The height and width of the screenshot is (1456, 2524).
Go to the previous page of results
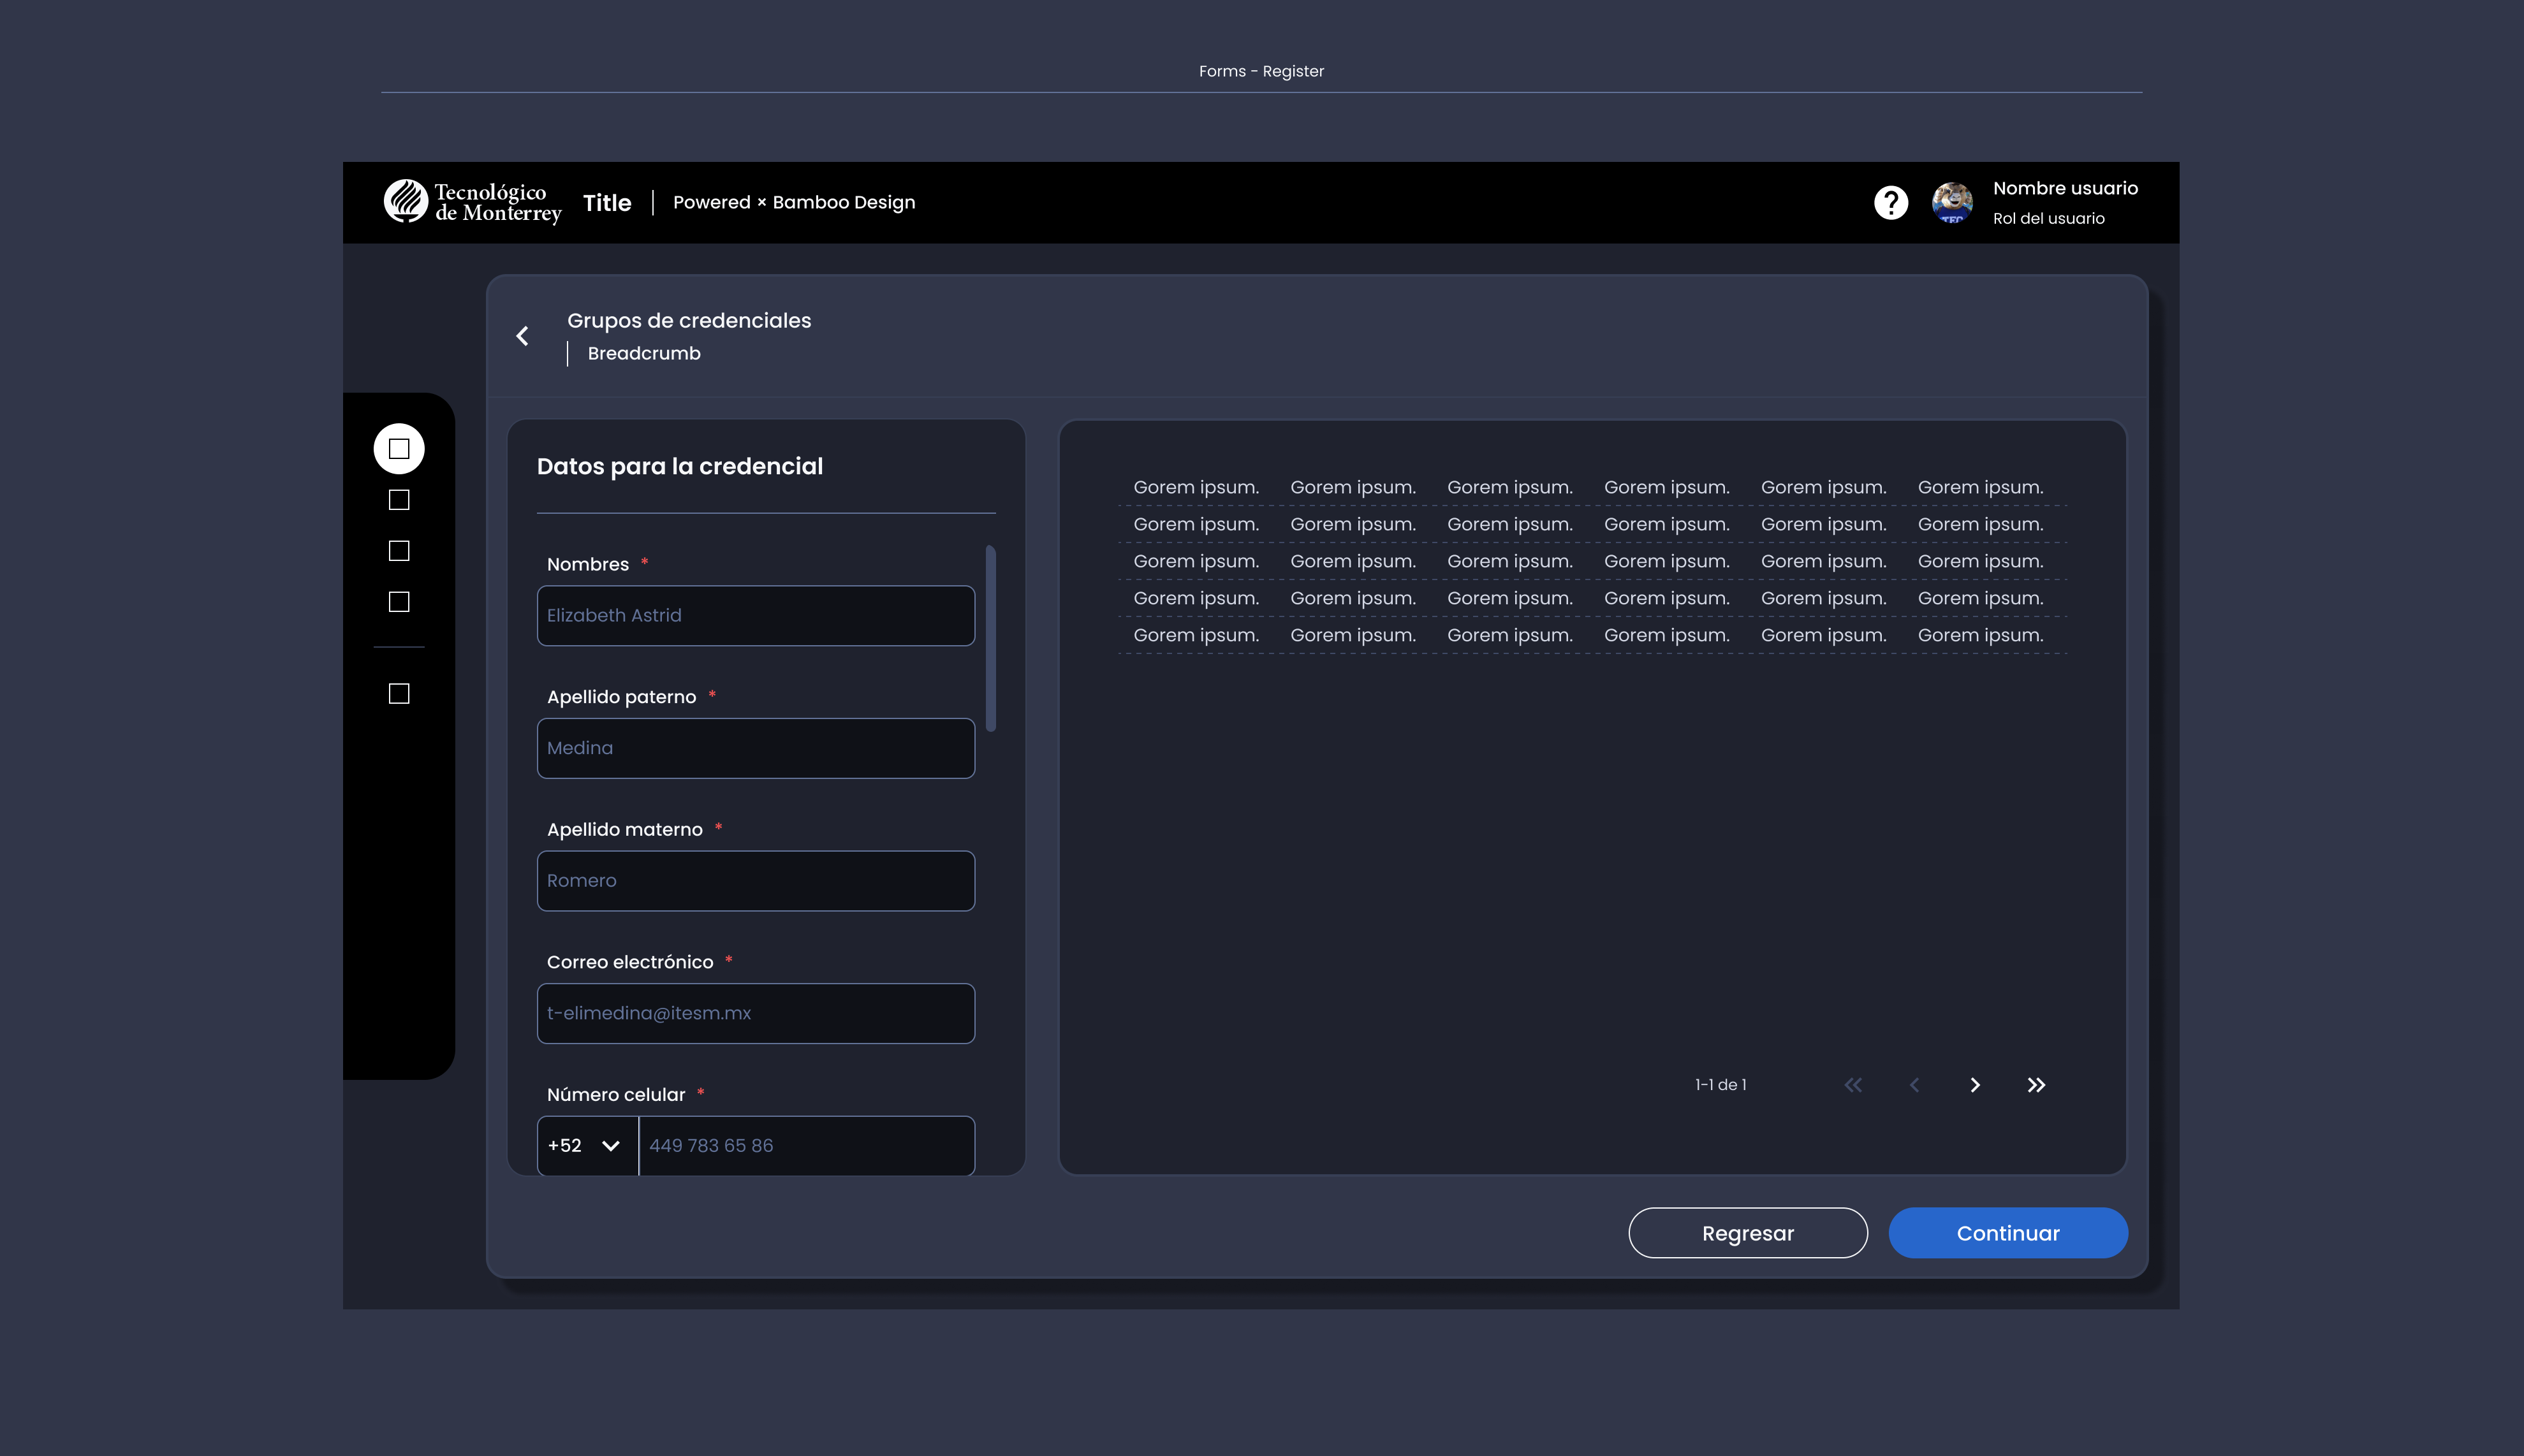tap(1914, 1085)
